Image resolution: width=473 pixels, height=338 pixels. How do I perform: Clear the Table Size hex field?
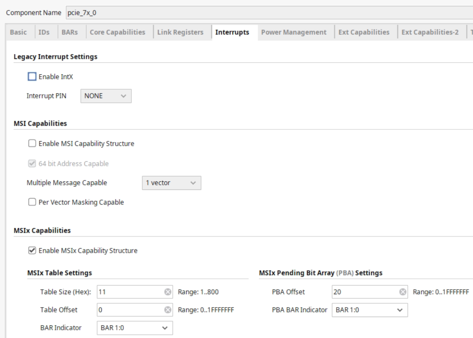[168, 292]
